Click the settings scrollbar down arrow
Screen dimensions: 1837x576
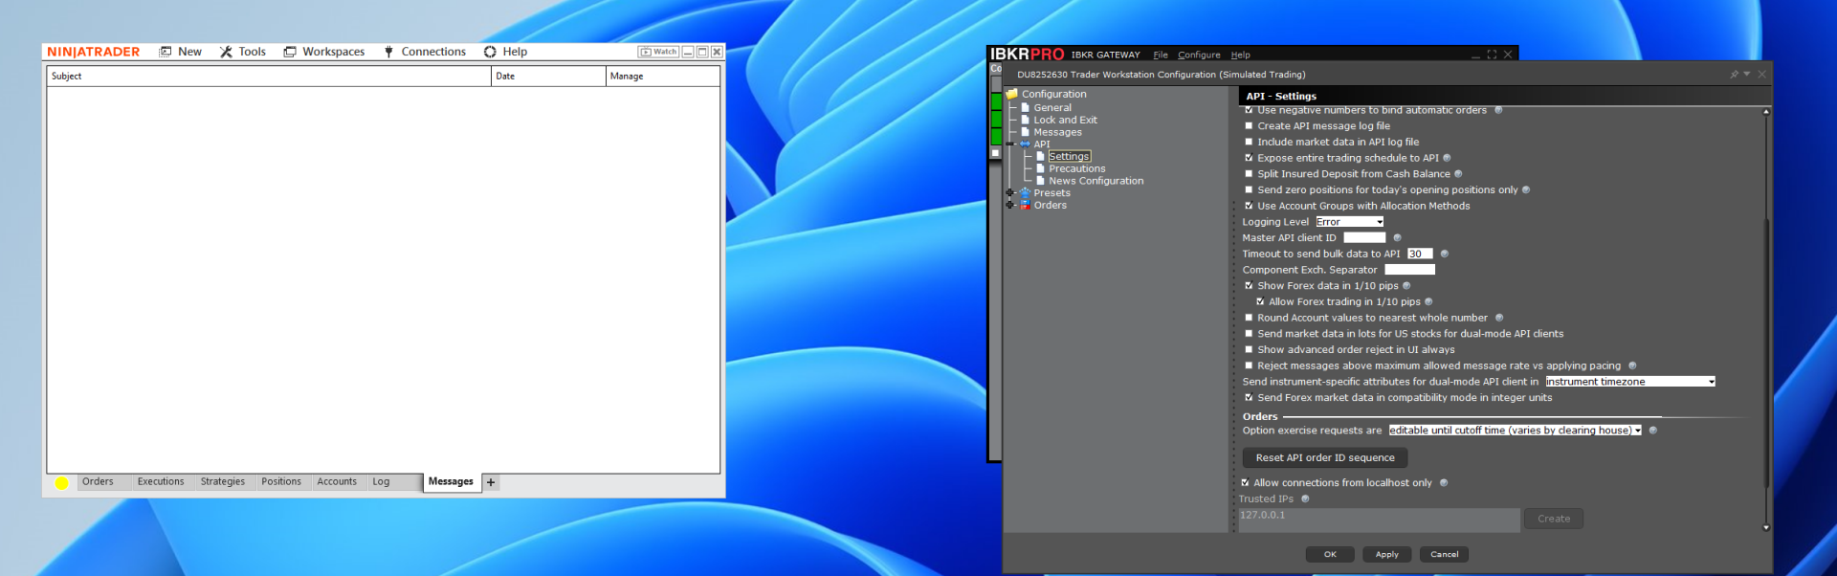coord(1766,527)
